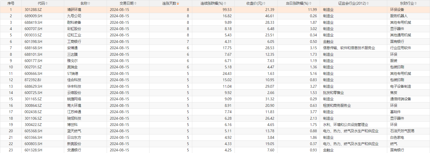Select 信息传输、软件和信息技术服务业 cell
The height and width of the screenshot is (153, 430).
coord(349,48)
